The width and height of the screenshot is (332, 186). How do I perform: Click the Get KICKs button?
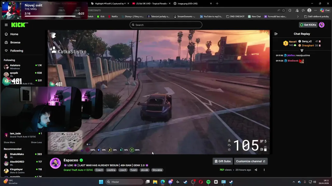308,25
